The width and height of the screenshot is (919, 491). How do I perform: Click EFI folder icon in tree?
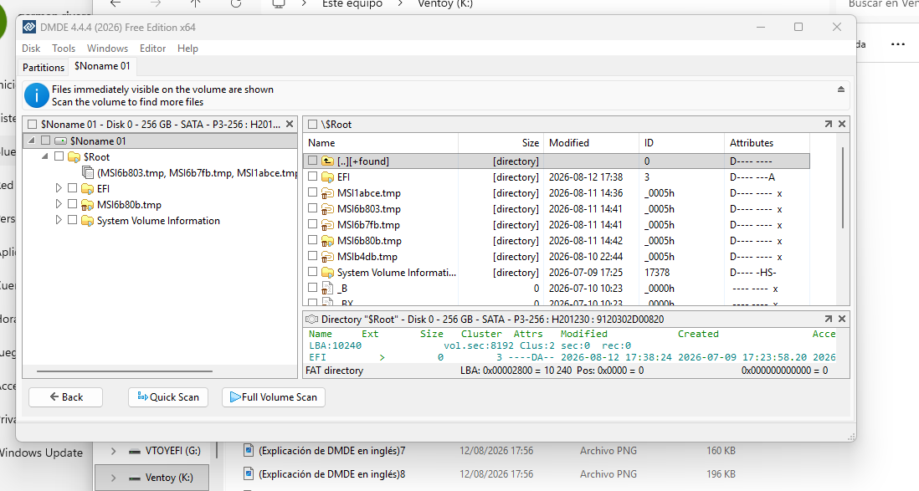(x=87, y=189)
